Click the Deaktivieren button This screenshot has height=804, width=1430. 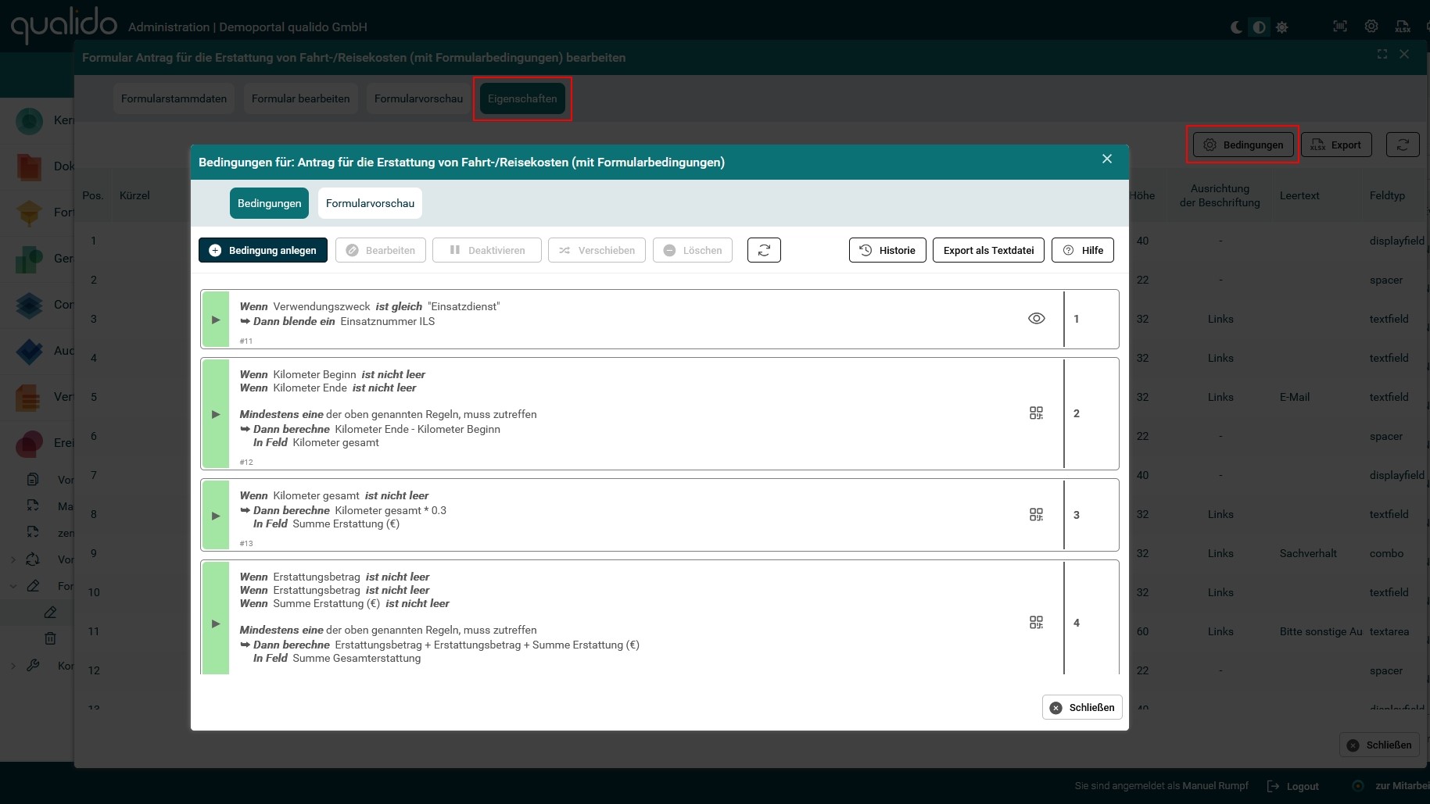[x=487, y=250]
